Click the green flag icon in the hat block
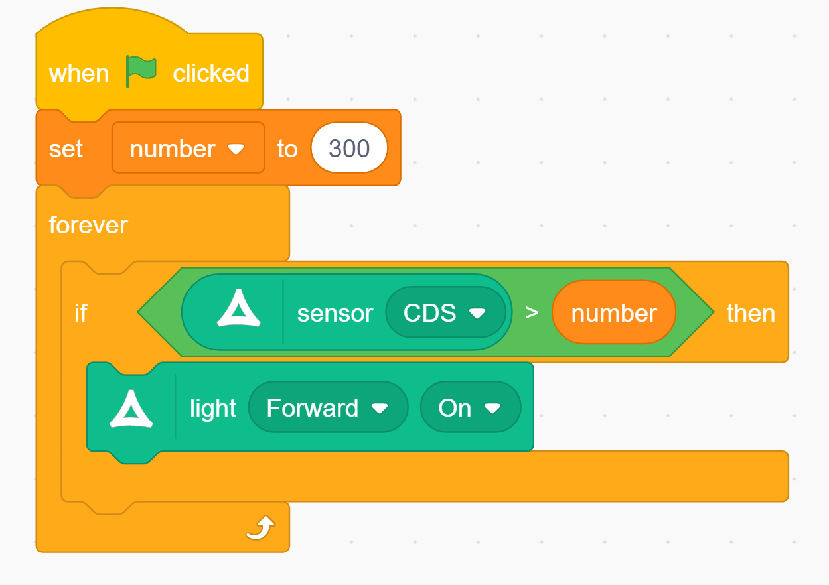 tap(141, 72)
